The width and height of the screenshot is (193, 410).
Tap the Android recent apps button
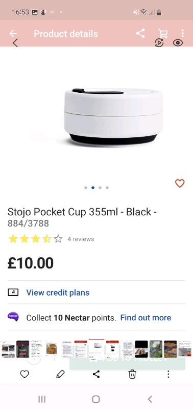[42, 399]
